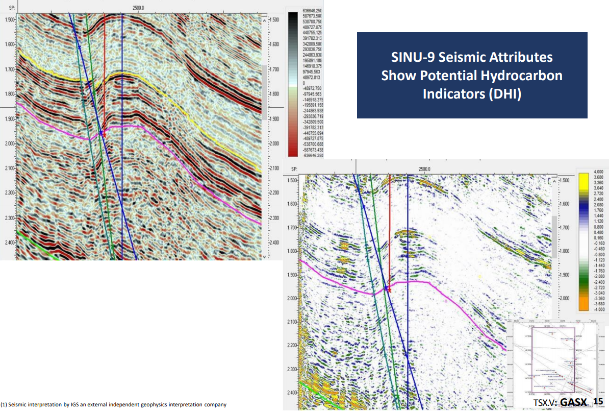
Task: Click the 2.400 time label on the upper panel's left axis
Action: coord(9,243)
